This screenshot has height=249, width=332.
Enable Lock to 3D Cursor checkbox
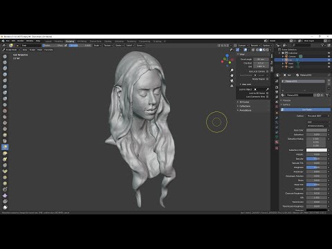[x=268, y=93]
